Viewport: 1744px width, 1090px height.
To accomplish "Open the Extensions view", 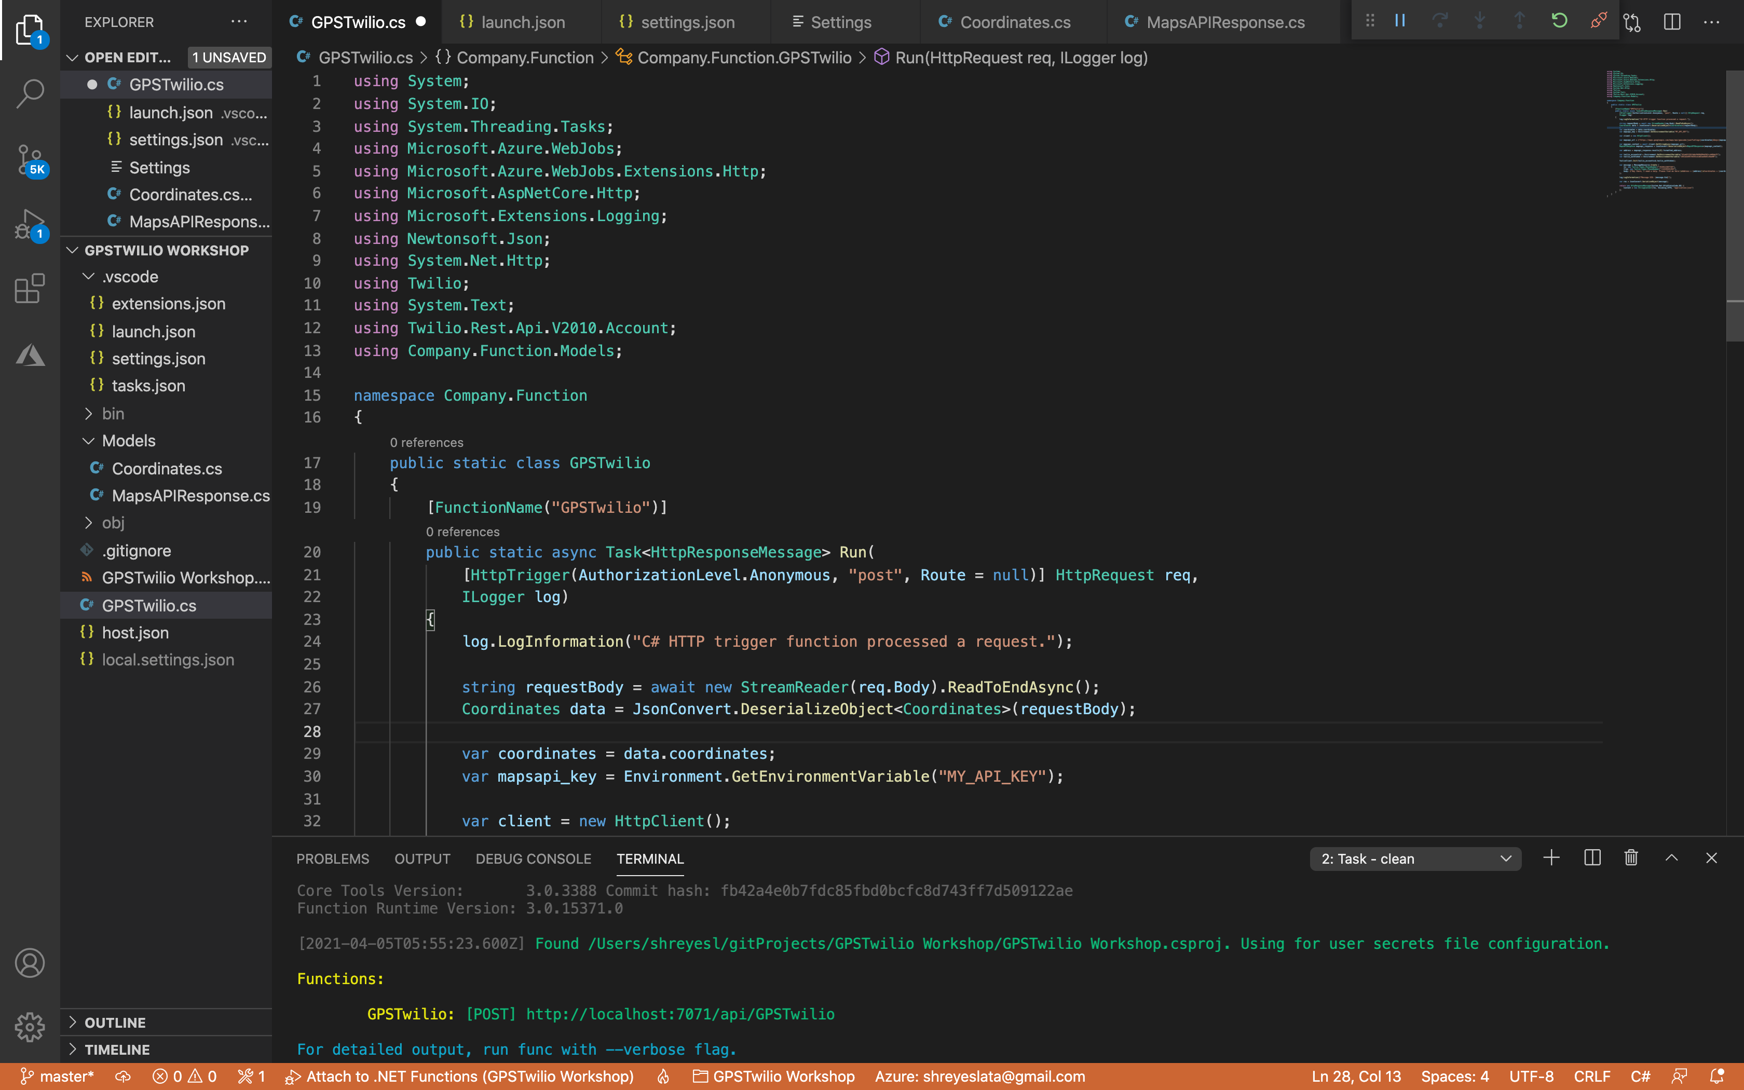I will [30, 289].
